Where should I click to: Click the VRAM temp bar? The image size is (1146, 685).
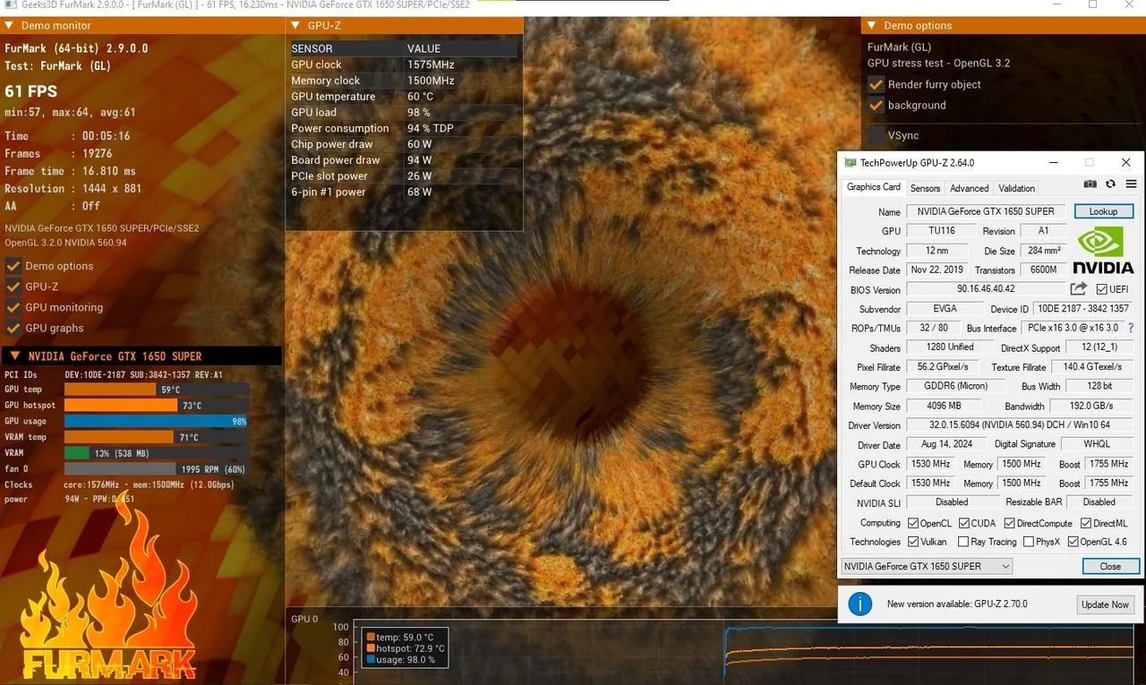(x=119, y=437)
